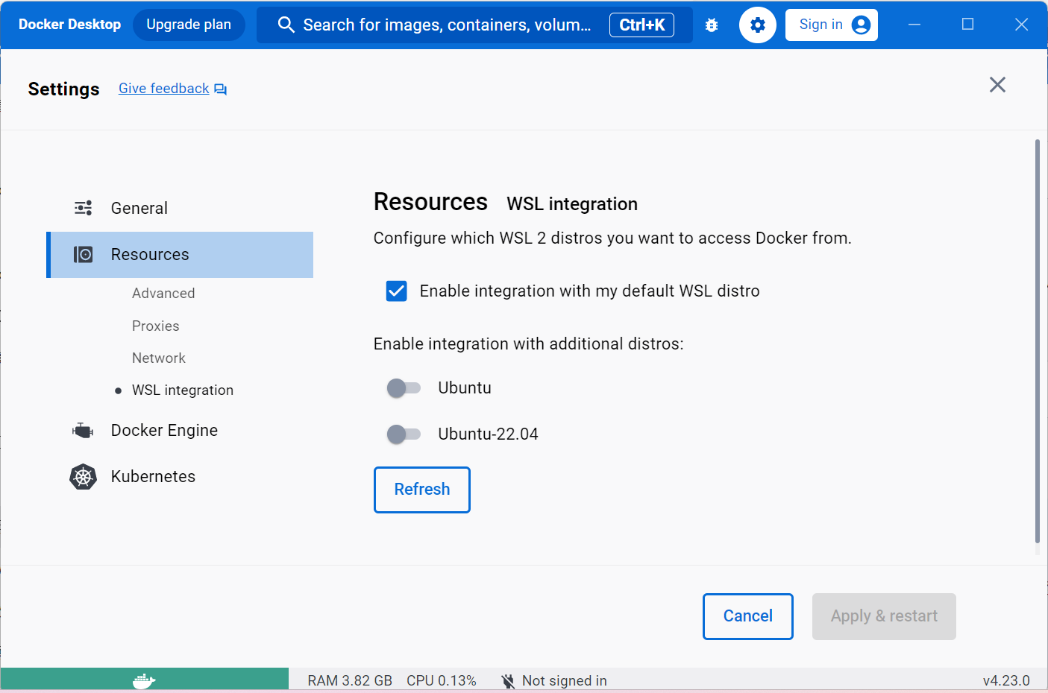The width and height of the screenshot is (1048, 693).
Task: Click the Kubernetes wheel icon
Action: click(84, 477)
